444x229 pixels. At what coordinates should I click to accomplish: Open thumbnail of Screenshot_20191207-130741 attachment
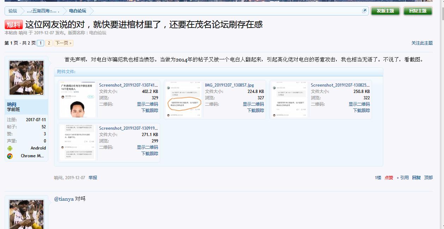[78, 100]
